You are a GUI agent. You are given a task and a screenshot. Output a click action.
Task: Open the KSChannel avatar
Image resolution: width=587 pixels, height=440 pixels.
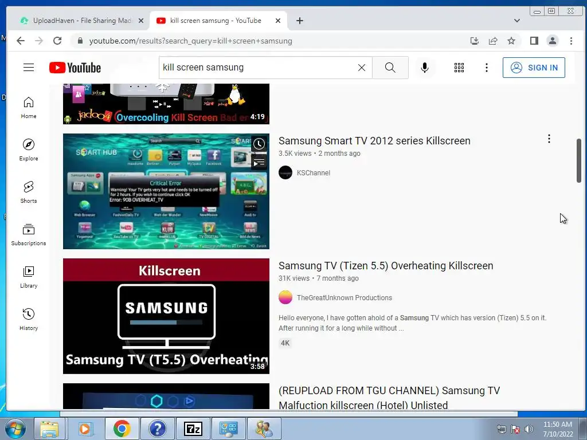tap(285, 173)
